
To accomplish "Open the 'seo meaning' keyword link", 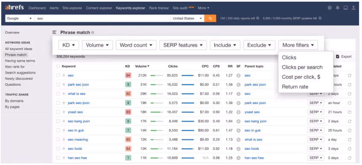I will pyautogui.click(x=78, y=139).
